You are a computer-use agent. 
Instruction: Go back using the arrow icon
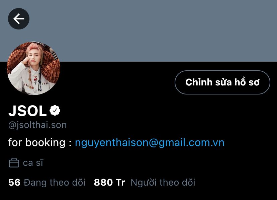19,19
